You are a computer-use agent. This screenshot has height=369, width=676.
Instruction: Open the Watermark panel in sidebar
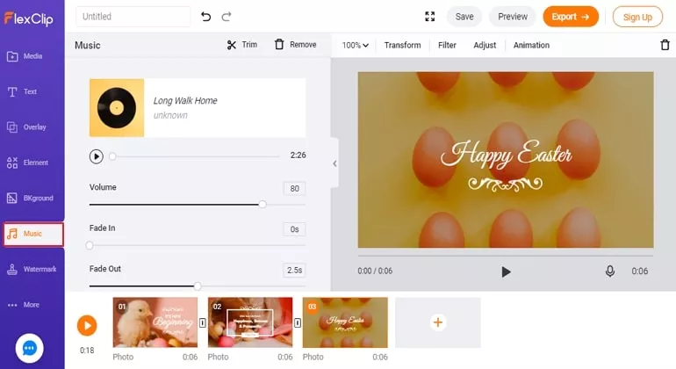pyautogui.click(x=32, y=270)
